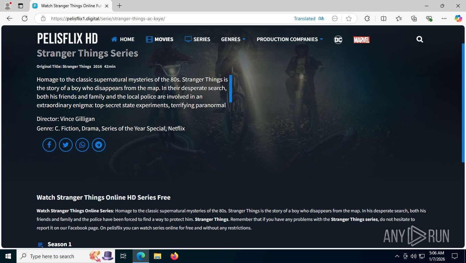
Task: Toggle Split screen view
Action: [383, 18]
